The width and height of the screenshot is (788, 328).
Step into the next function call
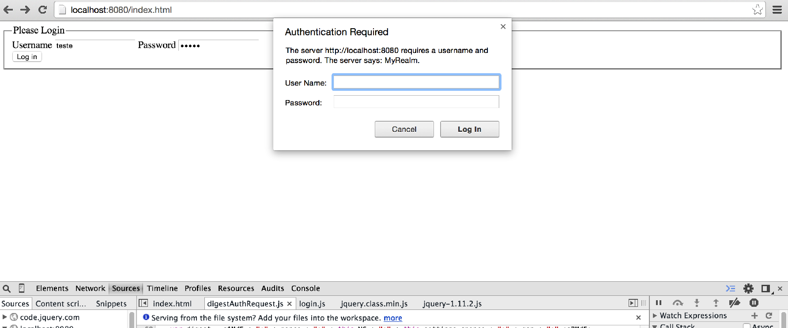point(698,303)
